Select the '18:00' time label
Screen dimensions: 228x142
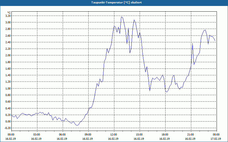[165, 135]
